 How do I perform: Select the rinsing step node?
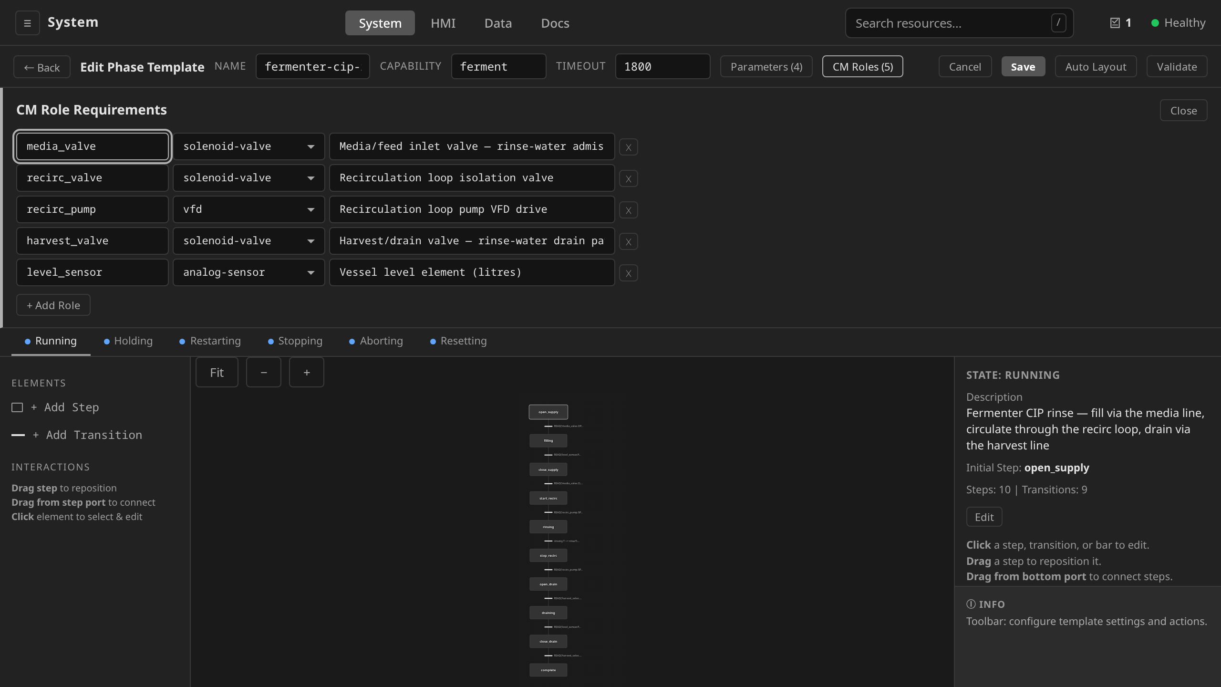click(x=548, y=527)
